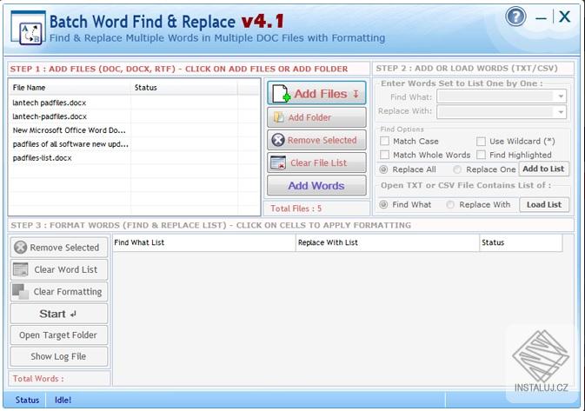The width and height of the screenshot is (585, 411).
Task: Click the Total Words label
Action: click(38, 379)
